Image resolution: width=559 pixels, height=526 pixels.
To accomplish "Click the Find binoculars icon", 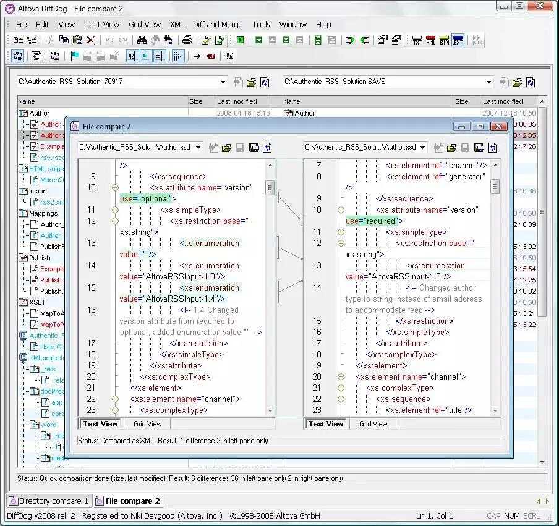I will [x=142, y=40].
